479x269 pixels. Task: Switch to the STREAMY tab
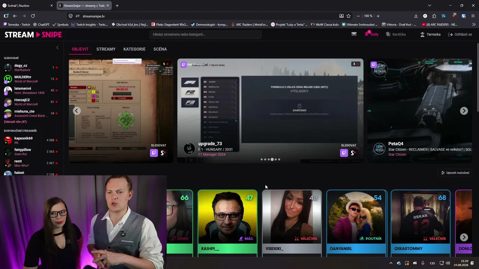106,49
